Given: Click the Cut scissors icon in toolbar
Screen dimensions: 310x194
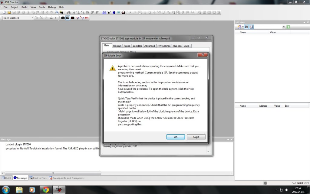Looking at the screenshot, I should coord(28,12).
